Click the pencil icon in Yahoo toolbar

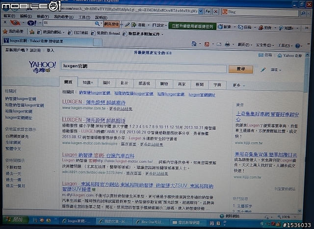pos(127,25)
